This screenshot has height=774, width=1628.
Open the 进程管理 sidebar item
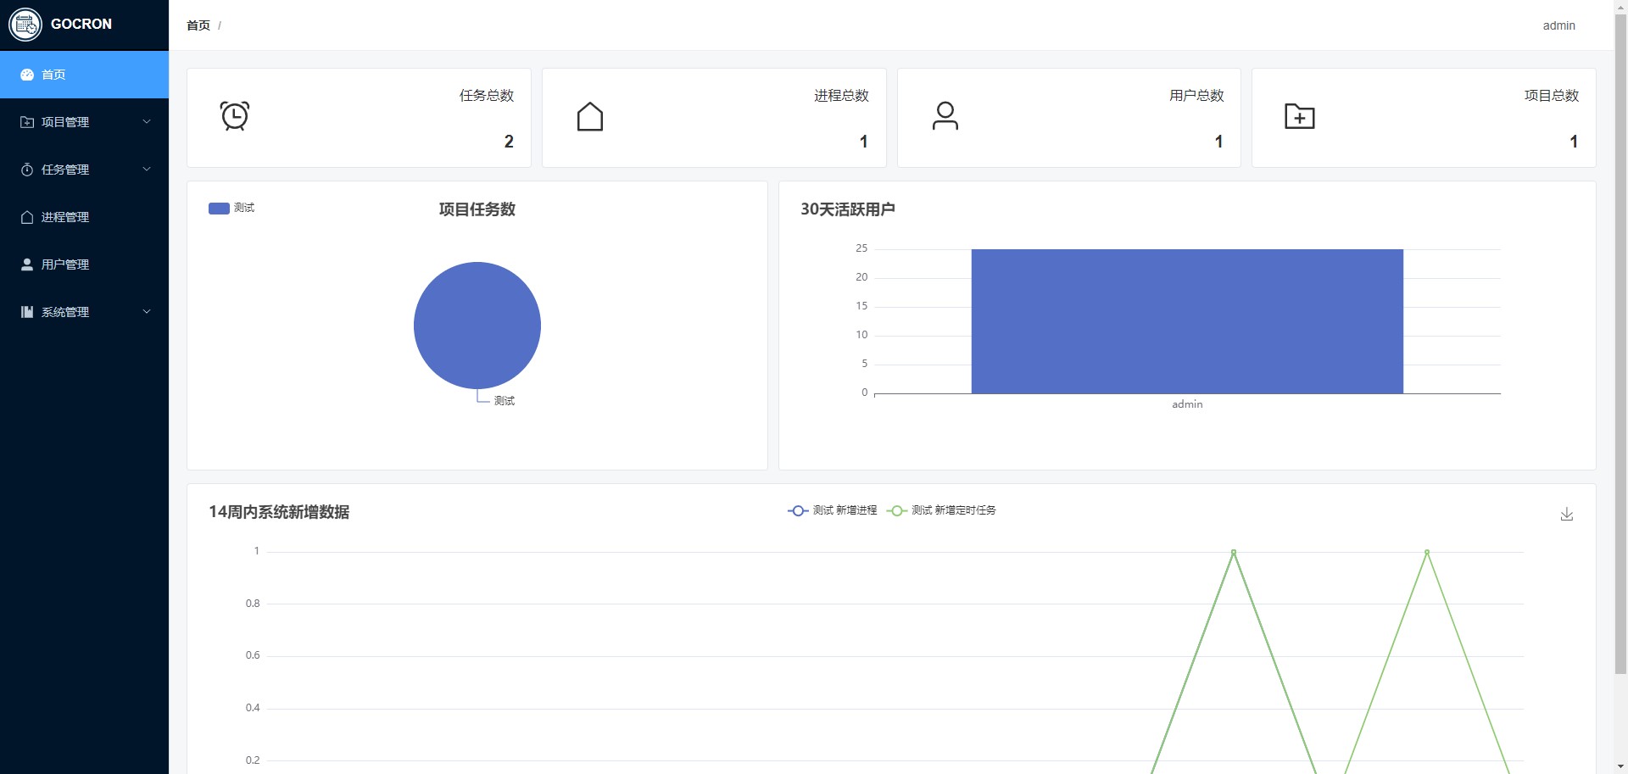[84, 217]
